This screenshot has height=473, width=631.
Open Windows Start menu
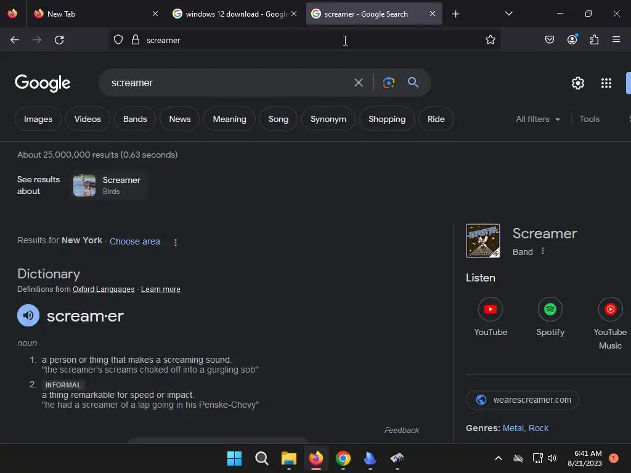point(234,458)
